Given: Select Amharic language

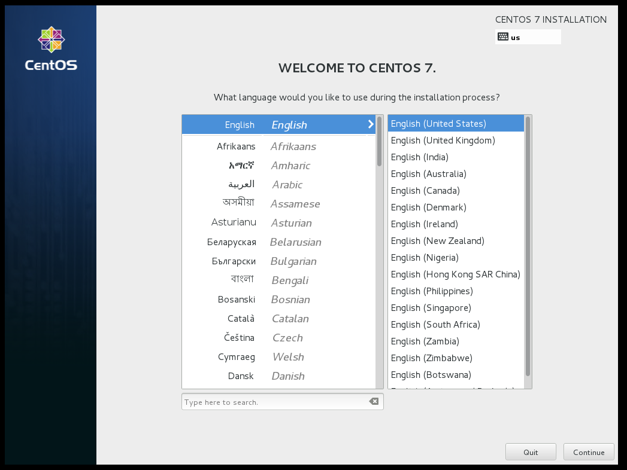Looking at the screenshot, I should [278, 166].
